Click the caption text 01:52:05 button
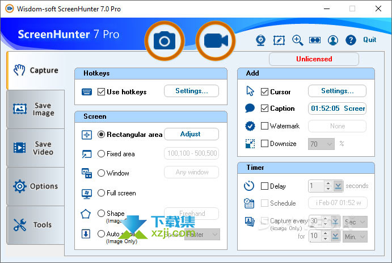This screenshot has height=263, width=392. click(x=337, y=108)
